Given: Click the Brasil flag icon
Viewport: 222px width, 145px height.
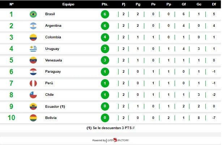Looking at the screenshot, I should pos(33,14).
